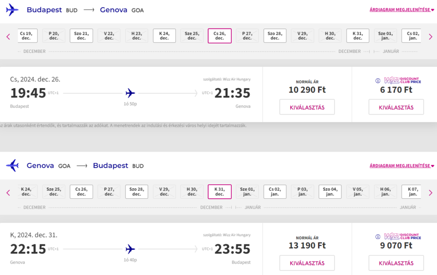The image size is (437, 275).
Task: Choose outbound normal price 10 290 Ft
Action: click(307, 107)
